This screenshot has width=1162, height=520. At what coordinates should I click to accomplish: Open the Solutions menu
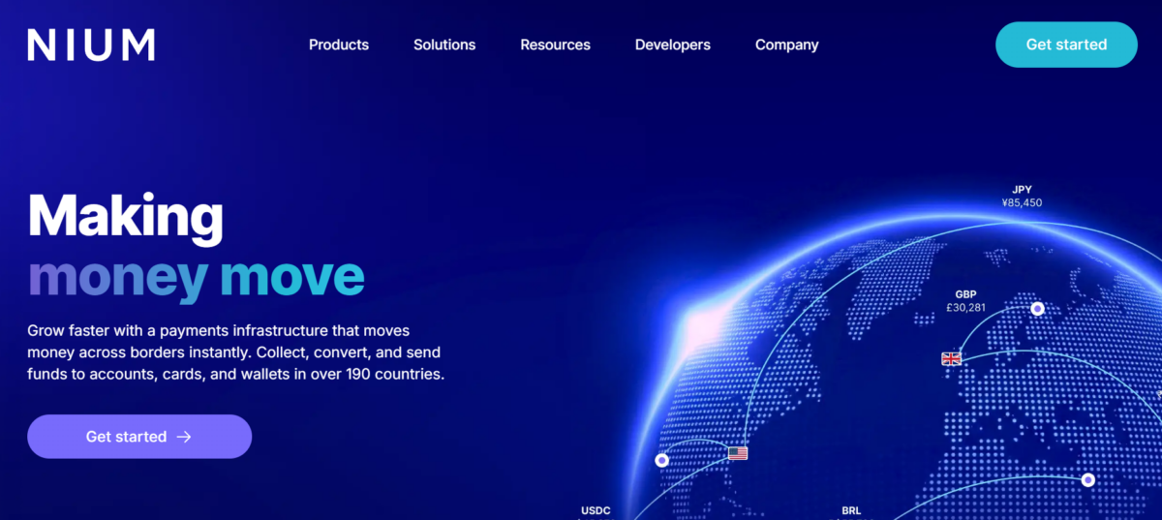(444, 45)
